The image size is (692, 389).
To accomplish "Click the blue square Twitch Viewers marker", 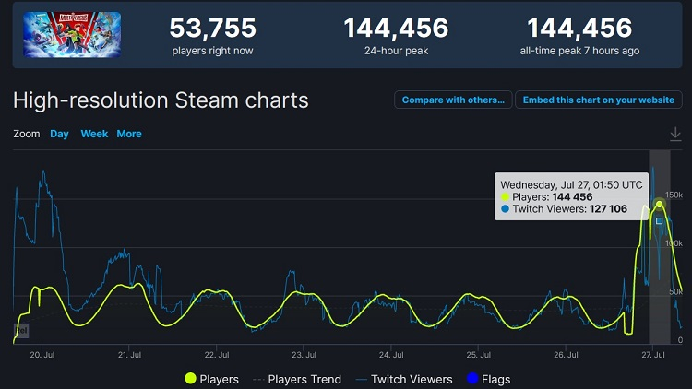I will tap(659, 221).
